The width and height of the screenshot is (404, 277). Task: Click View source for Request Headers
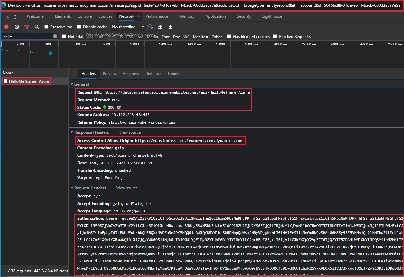pyautogui.click(x=127, y=188)
